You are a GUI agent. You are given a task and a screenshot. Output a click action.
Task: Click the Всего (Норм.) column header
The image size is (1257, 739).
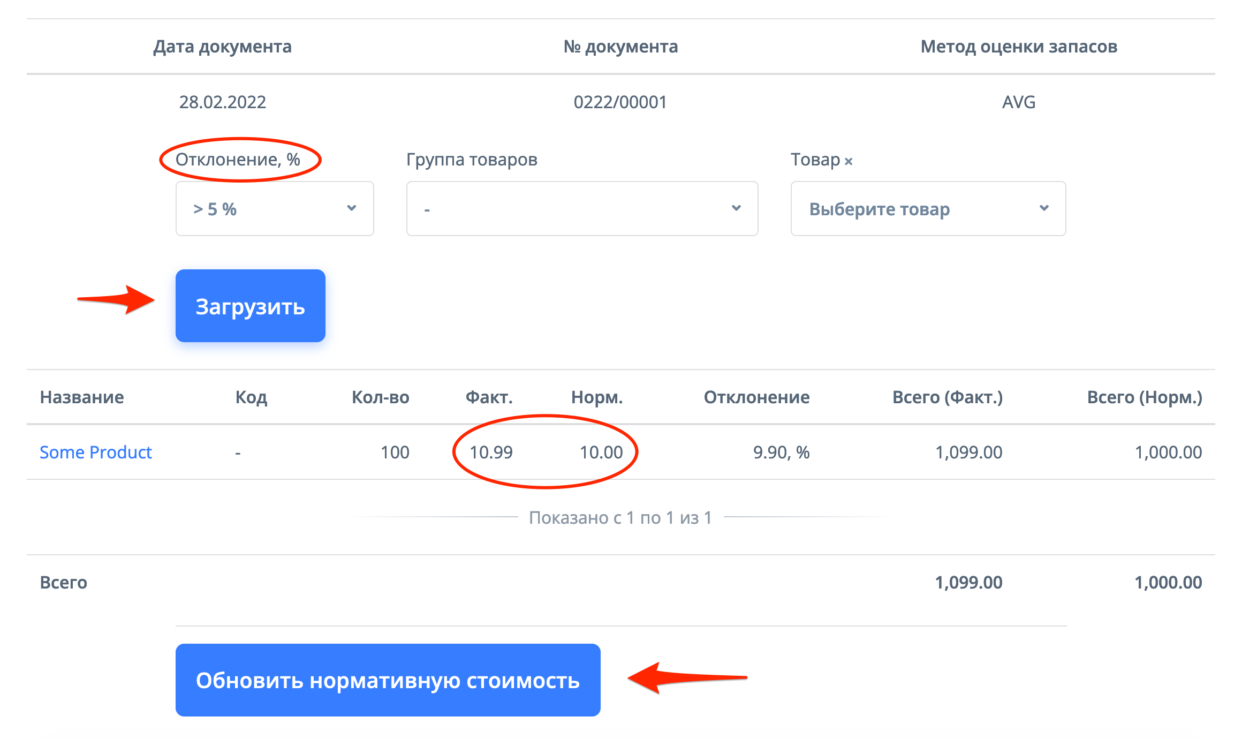[1144, 397]
